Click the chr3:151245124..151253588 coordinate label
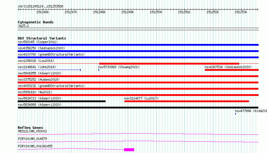The width and height of the screenshot is (267, 153). (40, 6)
